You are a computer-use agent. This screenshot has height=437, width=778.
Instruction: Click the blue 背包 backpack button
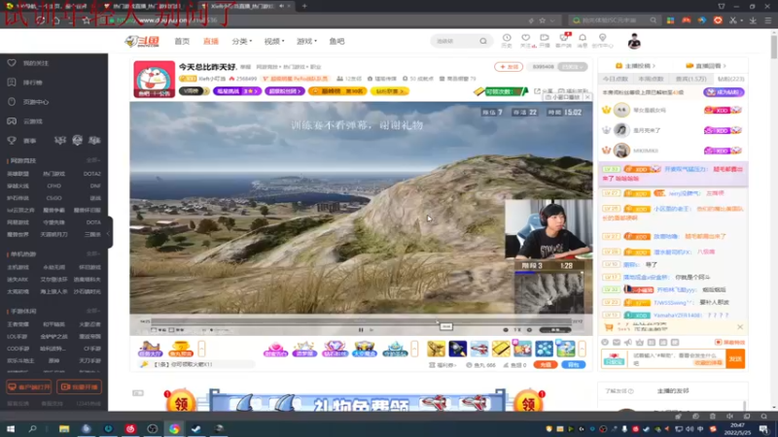(573, 365)
